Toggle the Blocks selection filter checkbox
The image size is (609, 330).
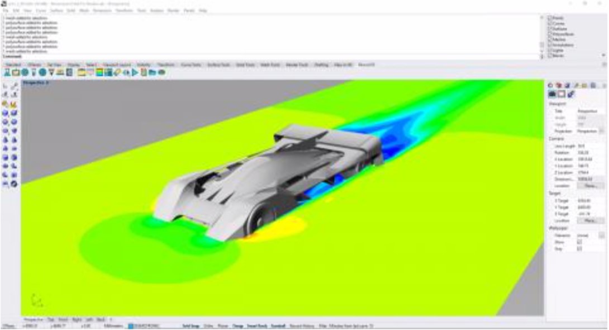(x=550, y=55)
